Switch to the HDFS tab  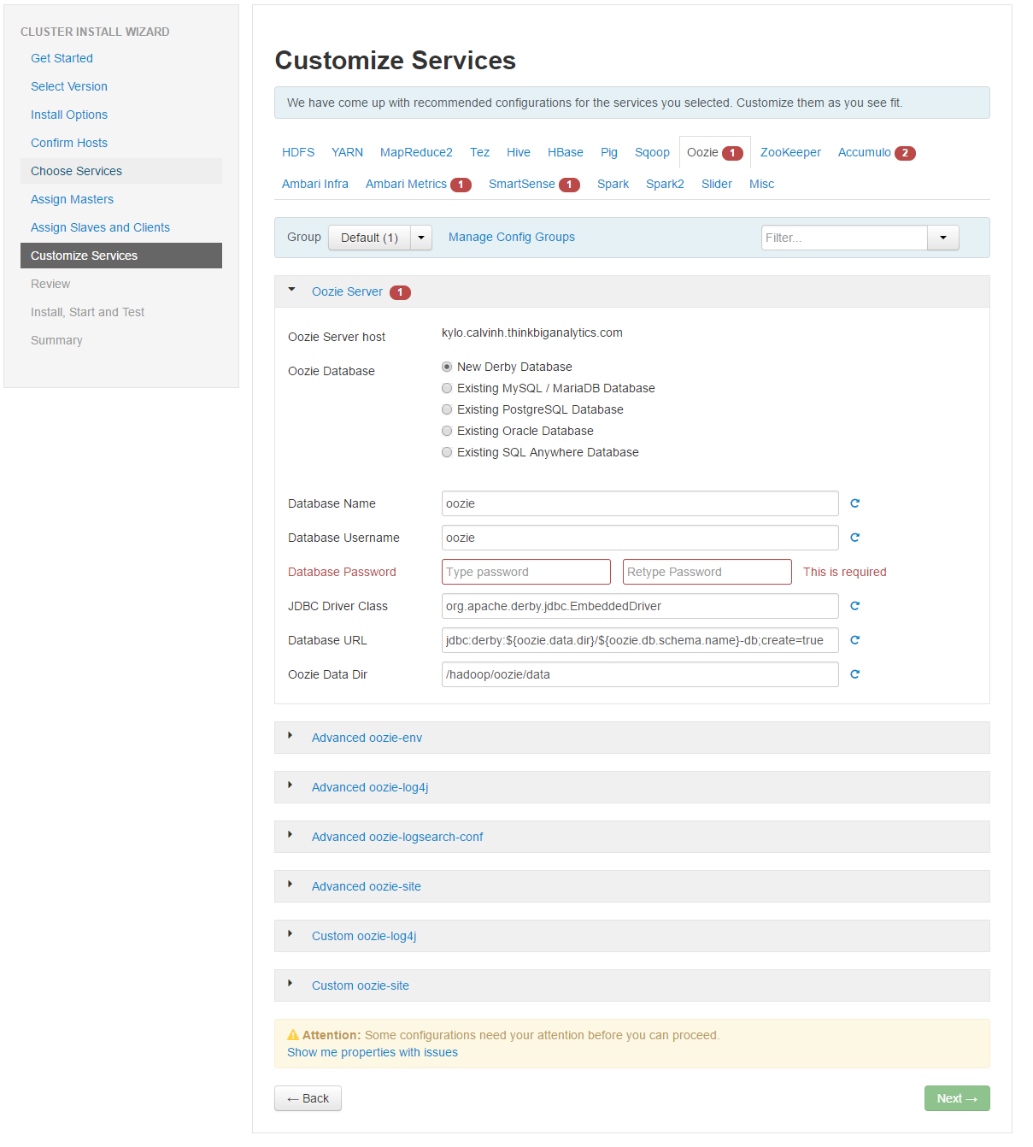(298, 152)
